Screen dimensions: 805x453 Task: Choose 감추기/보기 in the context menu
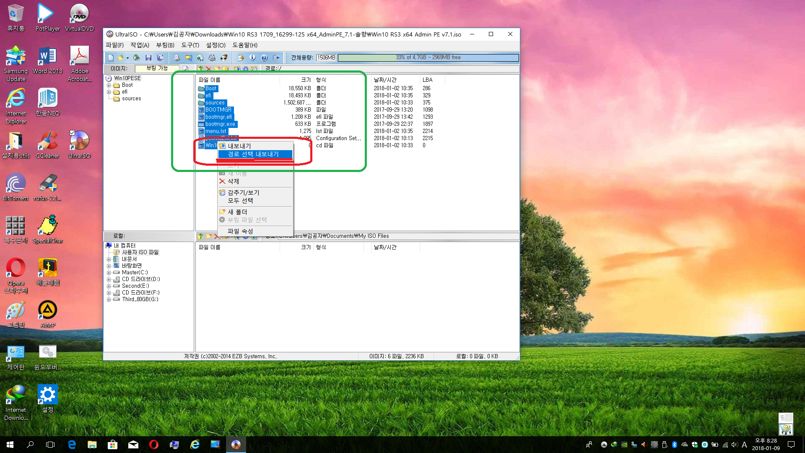[255, 193]
